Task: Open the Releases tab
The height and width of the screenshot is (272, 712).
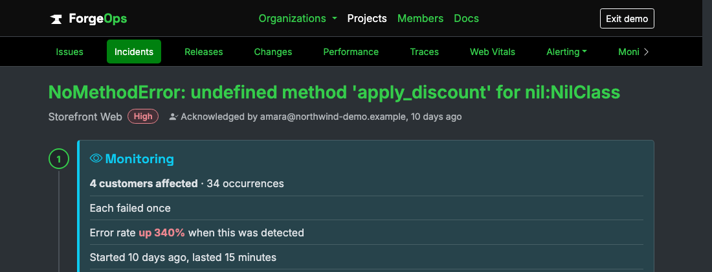Action: (x=203, y=52)
